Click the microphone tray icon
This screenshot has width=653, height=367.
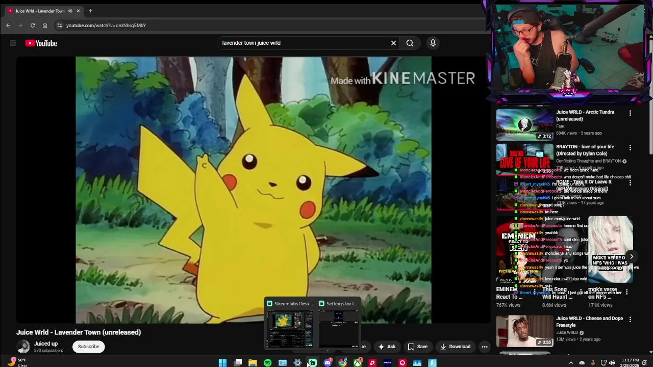[x=592, y=363]
